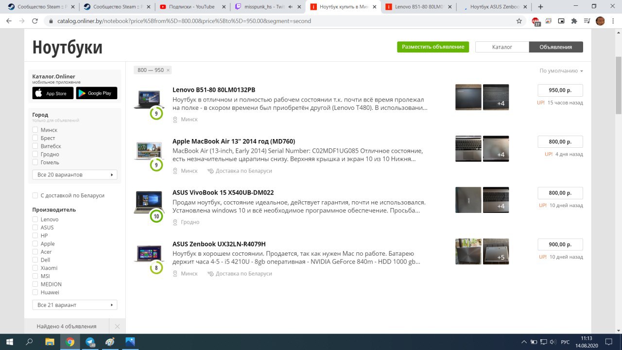622x350 pixels.
Task: Open File Explorer from the taskbar
Action: pos(49,342)
